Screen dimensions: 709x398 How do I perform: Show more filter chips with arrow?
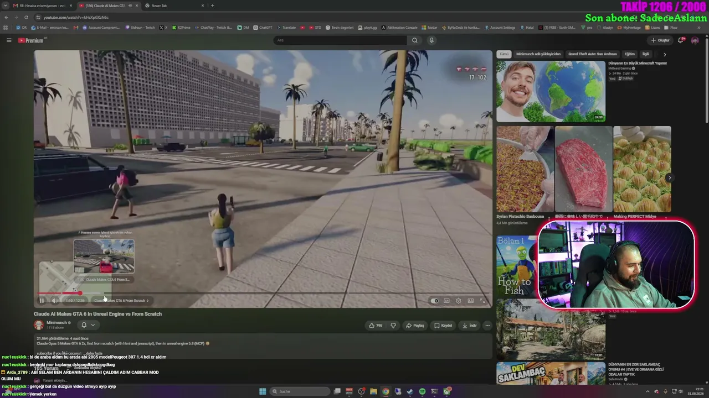665,54
